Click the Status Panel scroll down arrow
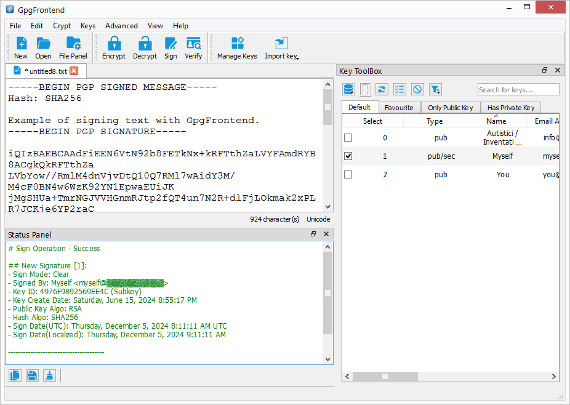The width and height of the screenshot is (570, 405). click(328, 359)
